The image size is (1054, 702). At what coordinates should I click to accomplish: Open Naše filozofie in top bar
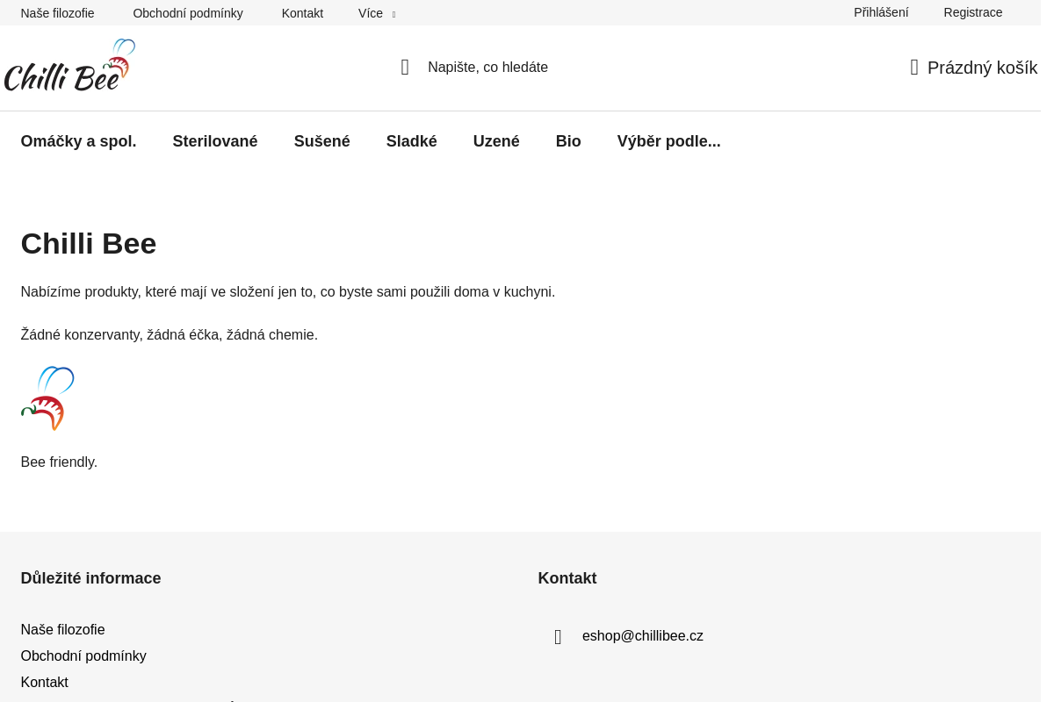point(57,13)
